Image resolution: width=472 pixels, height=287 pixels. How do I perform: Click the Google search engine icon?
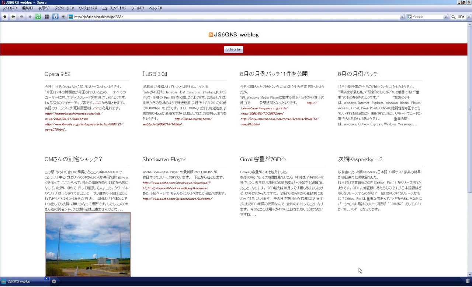point(410,17)
